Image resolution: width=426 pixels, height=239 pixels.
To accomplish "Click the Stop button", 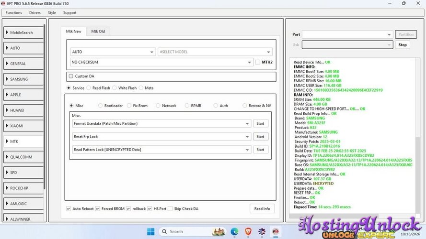I will (x=403, y=45).
